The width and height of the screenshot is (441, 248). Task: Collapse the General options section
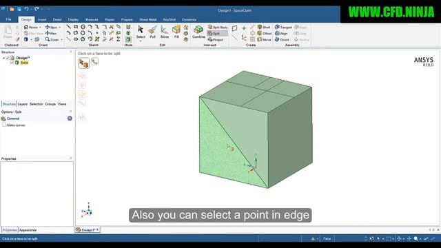(70, 118)
